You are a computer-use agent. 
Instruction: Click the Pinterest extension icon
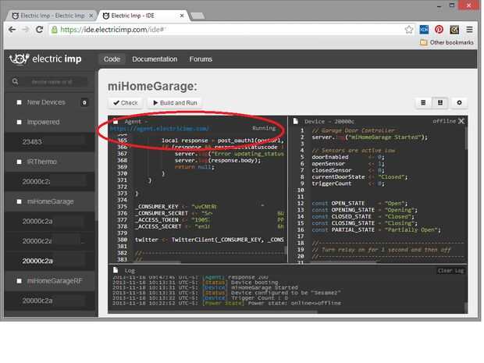439,30
